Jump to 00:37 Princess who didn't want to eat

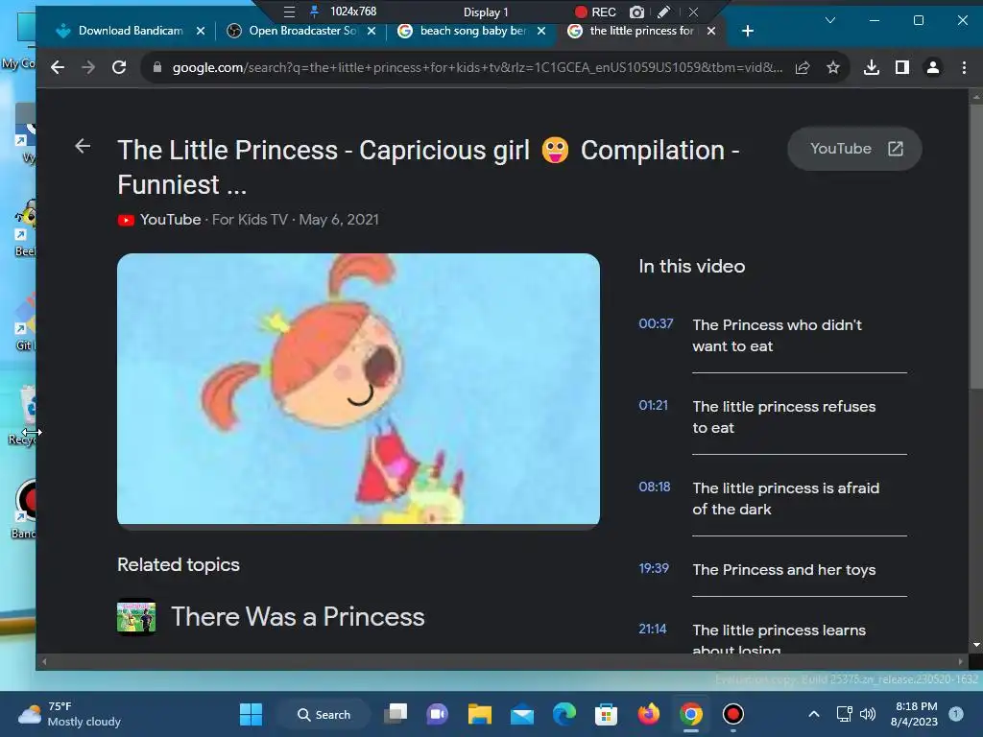pos(773,335)
